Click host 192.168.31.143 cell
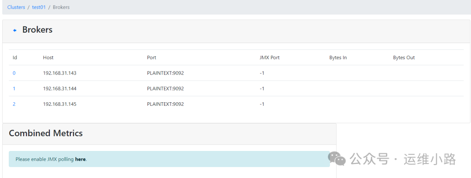The height and width of the screenshot is (178, 471). point(59,73)
